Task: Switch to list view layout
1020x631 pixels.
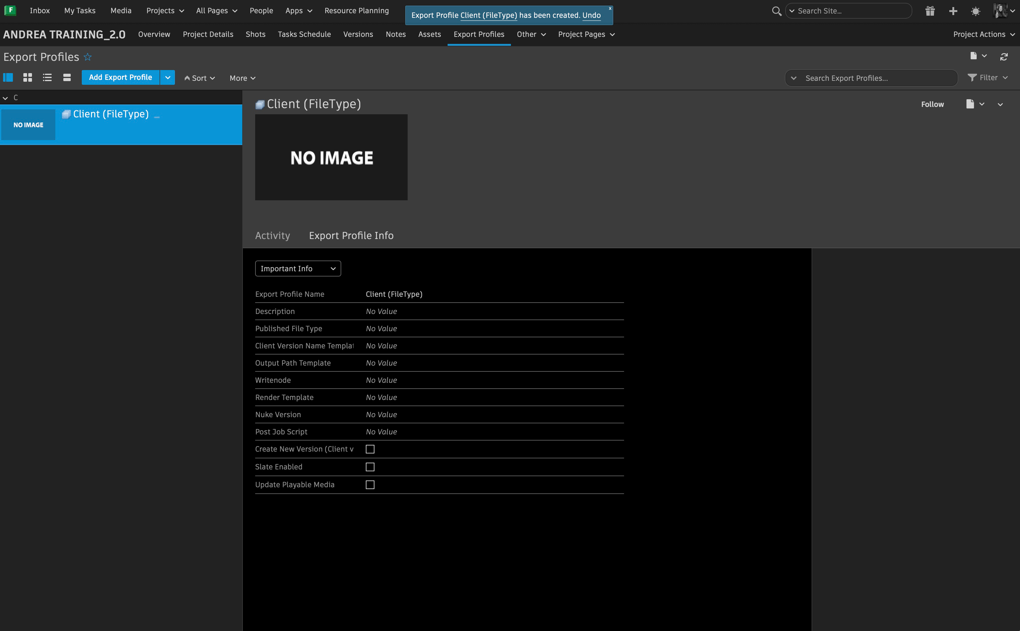Action: tap(47, 78)
